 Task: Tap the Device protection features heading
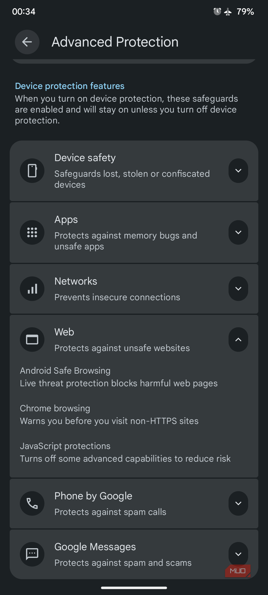tap(70, 86)
